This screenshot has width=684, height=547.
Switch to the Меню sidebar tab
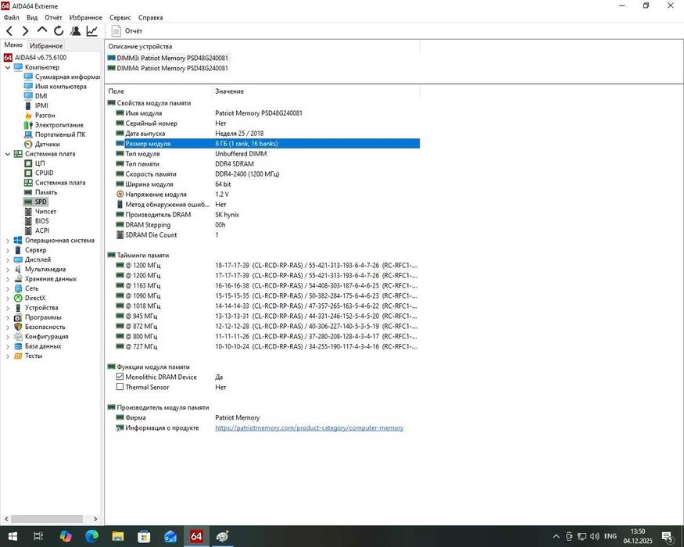pos(13,45)
